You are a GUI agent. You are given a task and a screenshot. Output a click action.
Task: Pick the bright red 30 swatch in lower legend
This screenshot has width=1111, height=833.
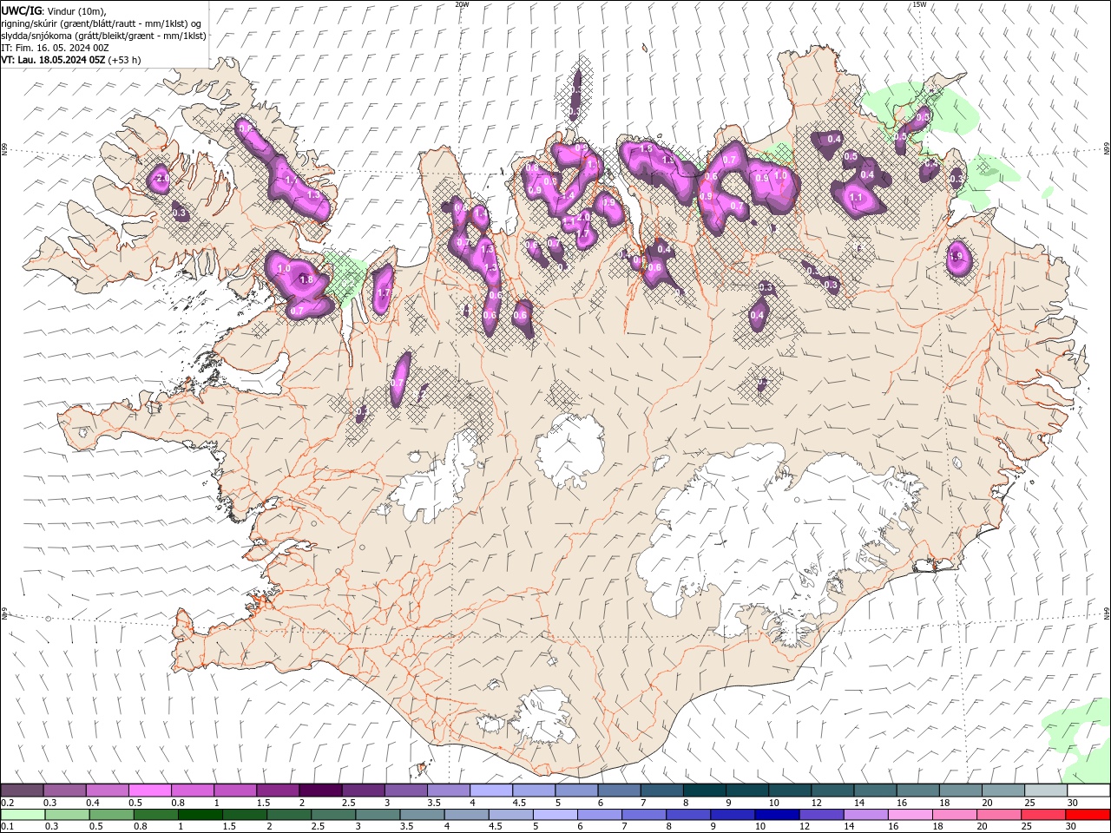point(1088,815)
